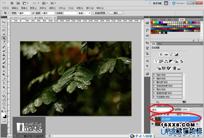
Task: Open the foreground color picker
Action: click(x=3, y=115)
